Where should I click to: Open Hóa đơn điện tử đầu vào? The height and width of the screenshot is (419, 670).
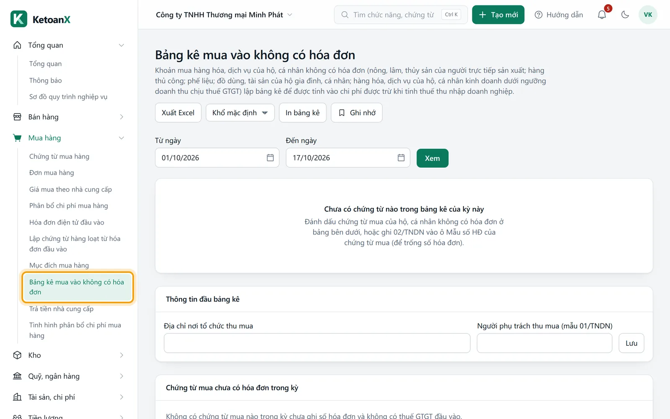[67, 222]
